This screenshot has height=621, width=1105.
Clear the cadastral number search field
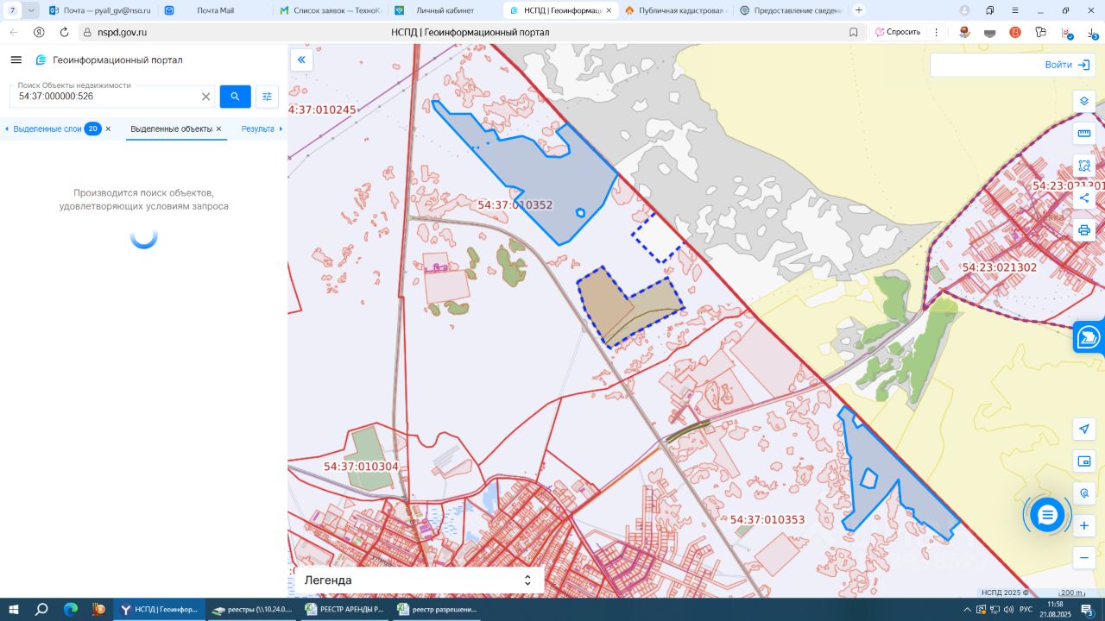[205, 97]
